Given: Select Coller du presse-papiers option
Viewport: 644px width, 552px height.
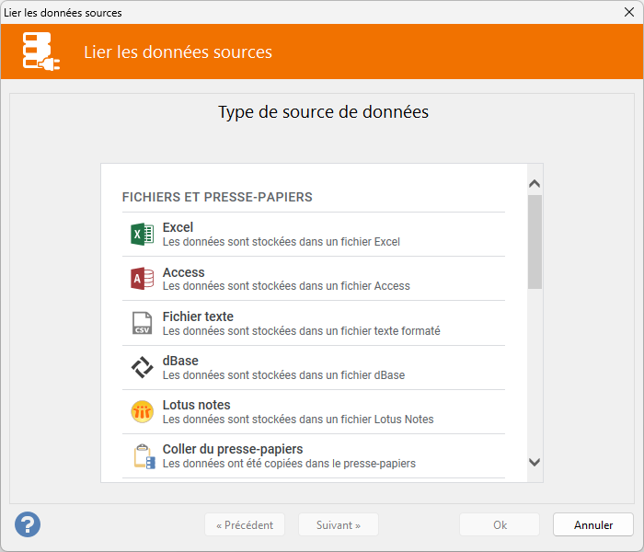Looking at the screenshot, I should click(x=233, y=449).
